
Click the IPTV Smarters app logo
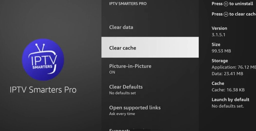tap(43, 60)
